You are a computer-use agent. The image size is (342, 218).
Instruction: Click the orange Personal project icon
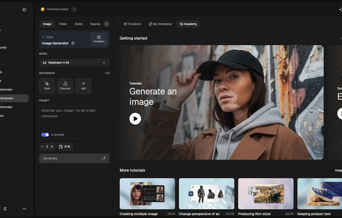[43, 9]
